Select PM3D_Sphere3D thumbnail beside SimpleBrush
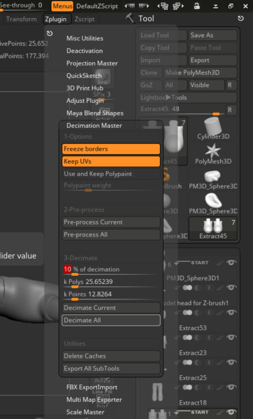Screen dimensions: 253x419 pos(213,178)
